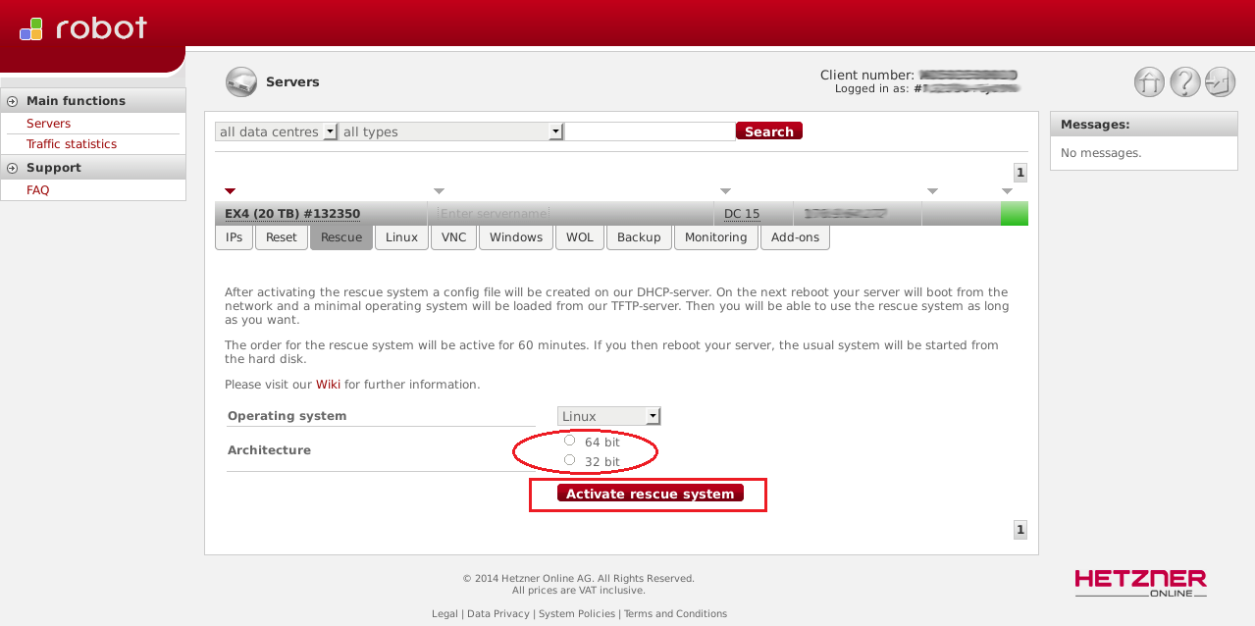Open the all data centres dropdown

coord(276,131)
